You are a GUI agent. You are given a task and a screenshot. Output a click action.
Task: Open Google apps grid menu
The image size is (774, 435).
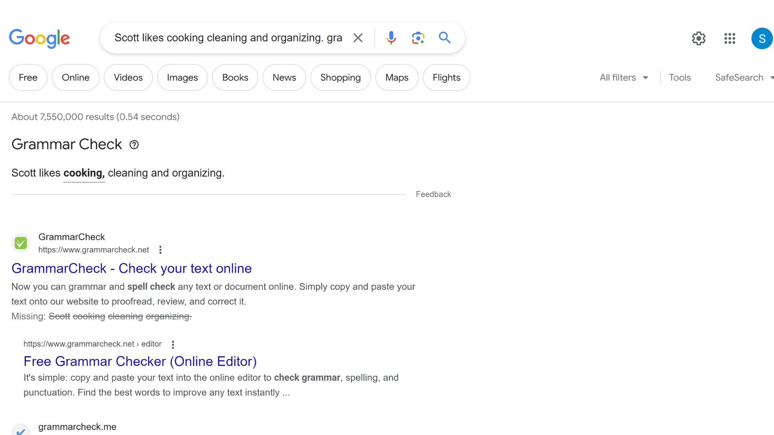[x=729, y=38]
